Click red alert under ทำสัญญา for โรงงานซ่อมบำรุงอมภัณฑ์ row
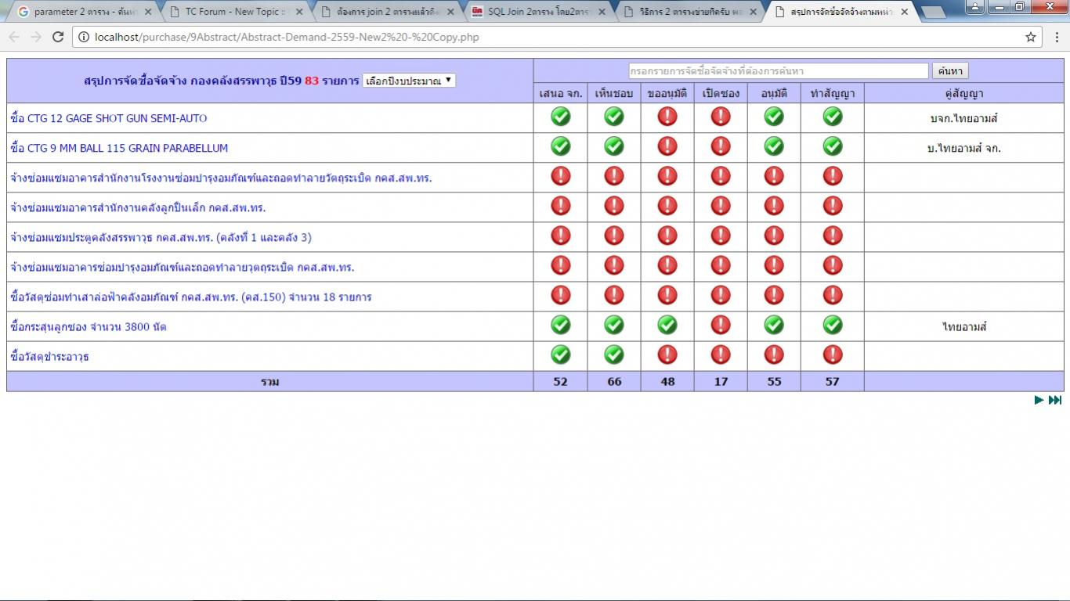The height and width of the screenshot is (601, 1070). (833, 176)
